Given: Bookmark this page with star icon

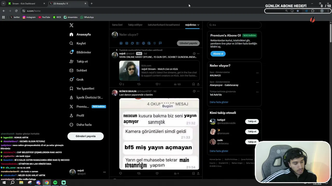Looking at the screenshot, I should [298, 11].
